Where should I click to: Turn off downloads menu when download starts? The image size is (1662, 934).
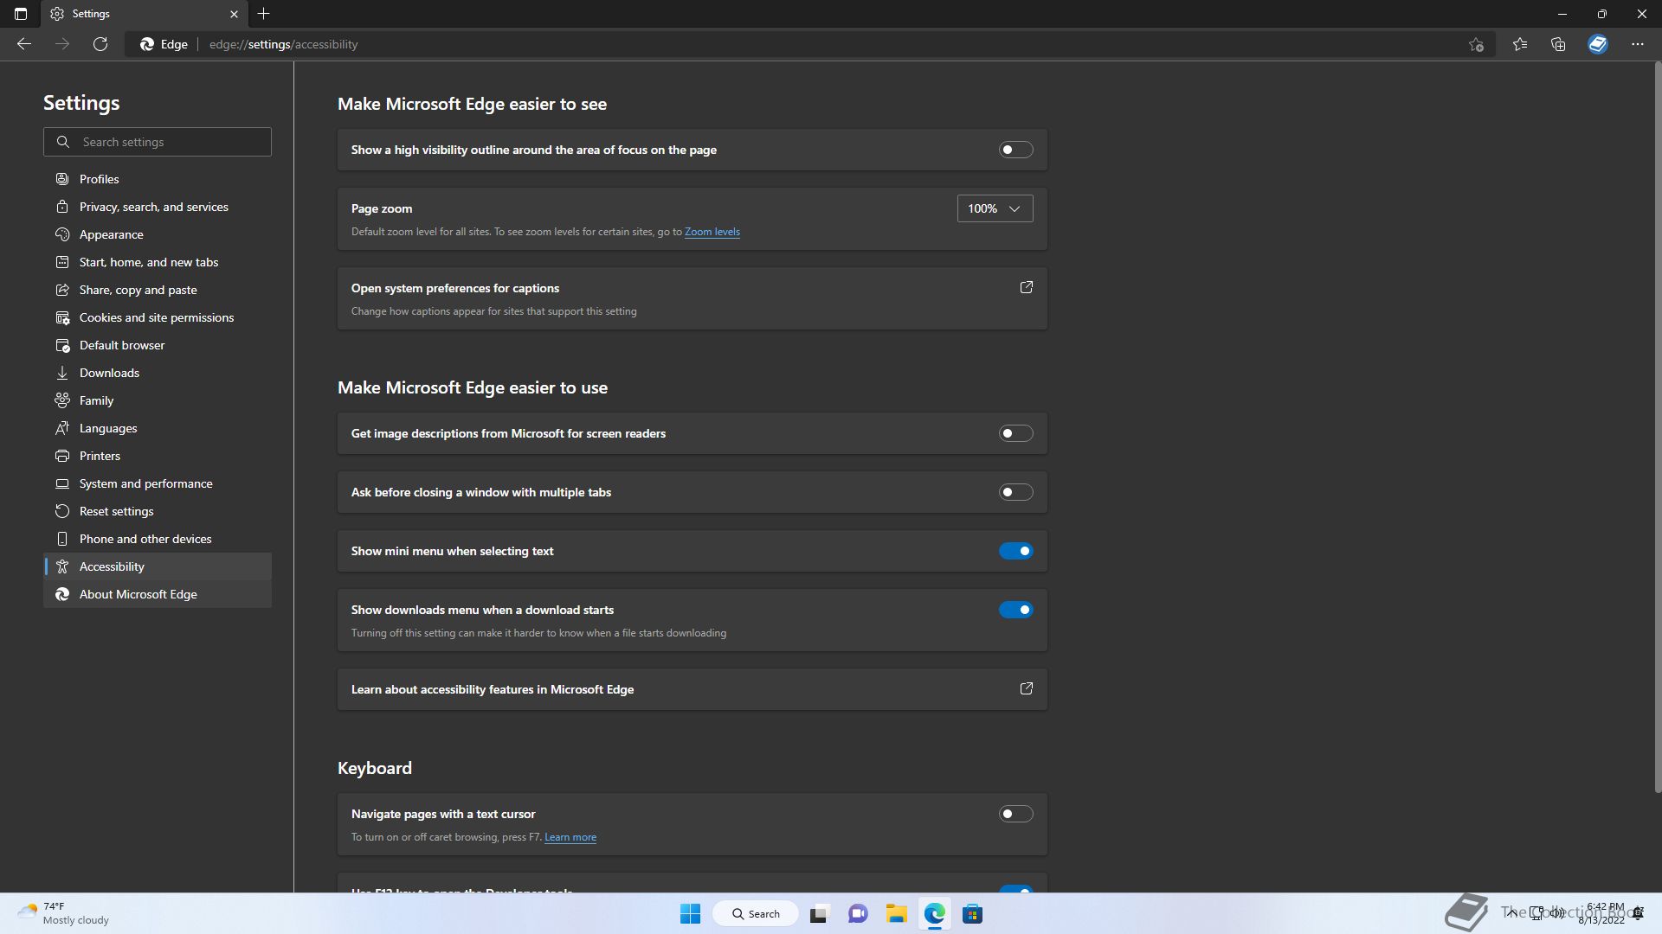coord(1016,610)
